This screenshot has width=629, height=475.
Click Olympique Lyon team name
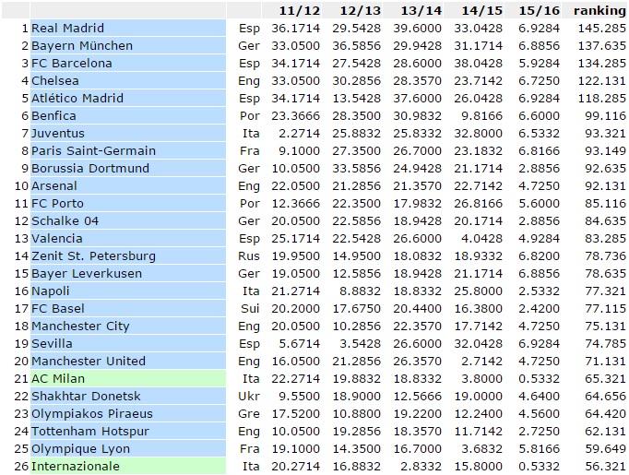pos(80,449)
